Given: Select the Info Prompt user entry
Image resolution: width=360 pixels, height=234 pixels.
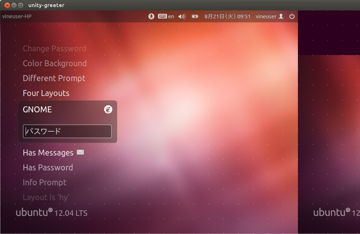Looking at the screenshot, I should tap(45, 182).
